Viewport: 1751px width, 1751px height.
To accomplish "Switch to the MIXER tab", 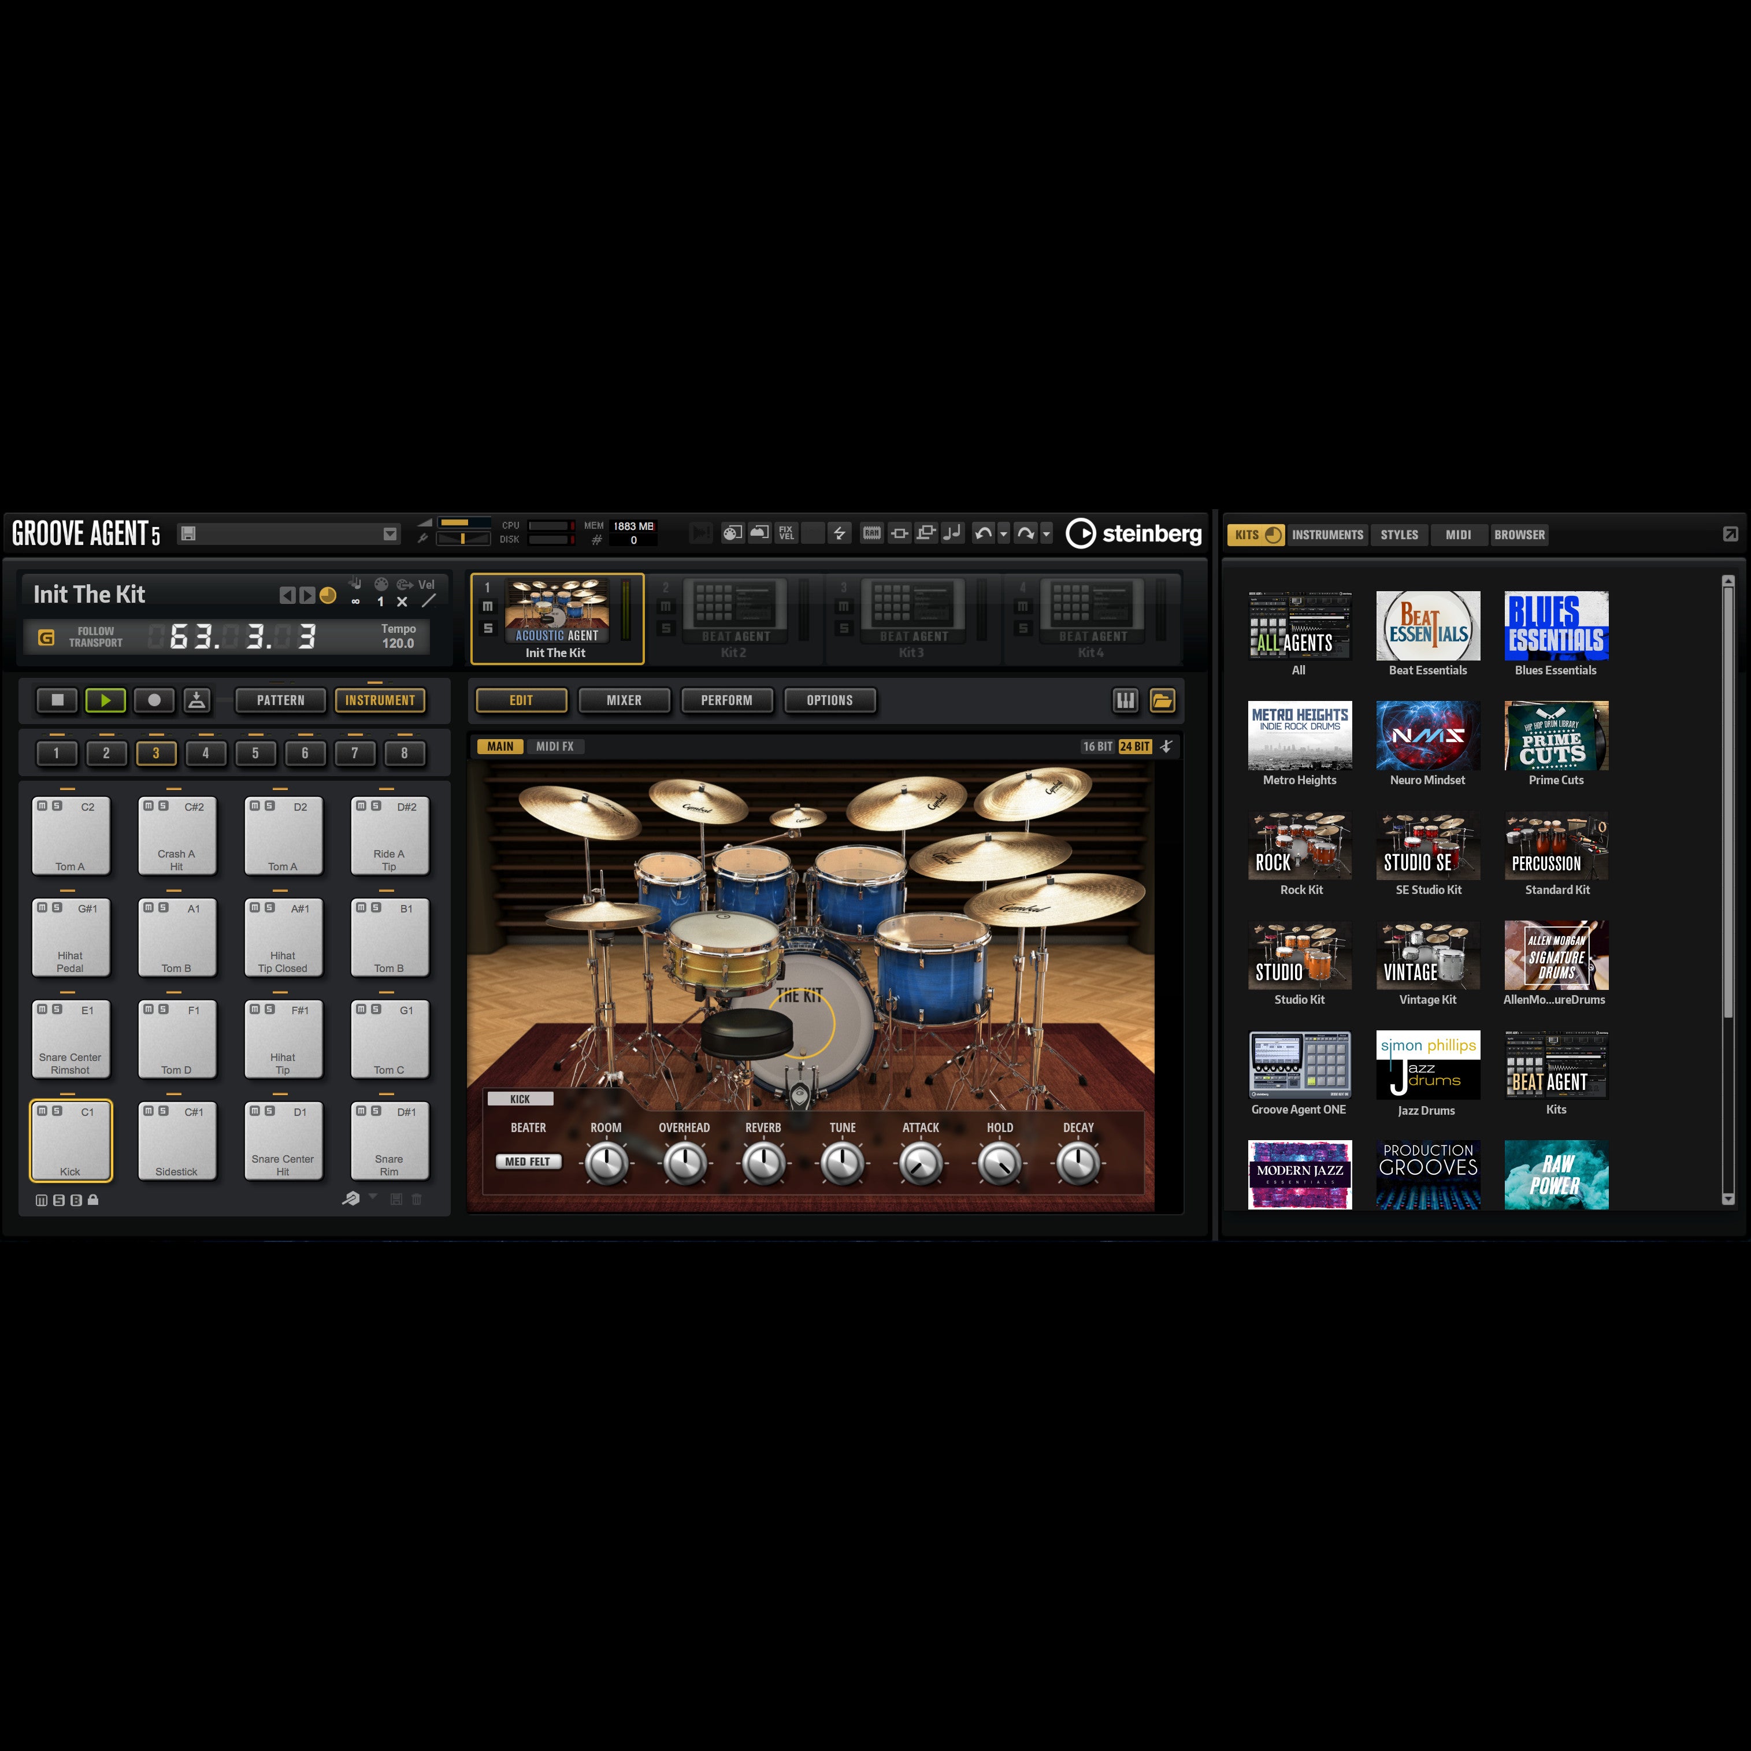I will 624,700.
